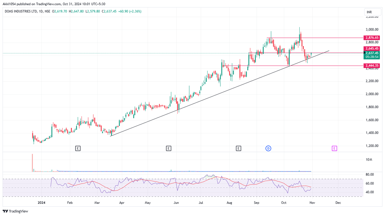Select the 2,645.45 horizontal line price label
The image size is (385, 216).
[x=372, y=48]
